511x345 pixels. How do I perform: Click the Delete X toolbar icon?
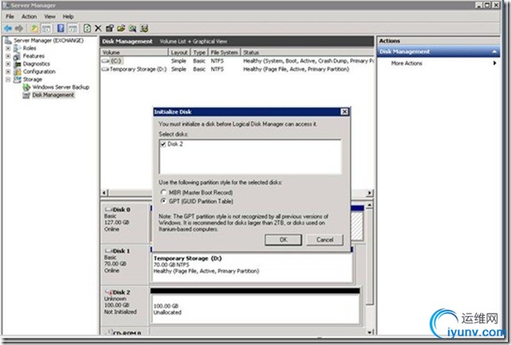coord(98,28)
